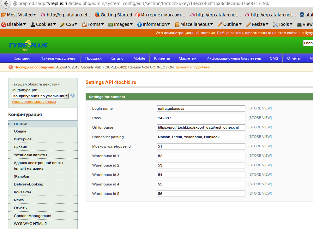The height and width of the screenshot is (229, 313).
Task: Open the Информационный бюллетень menu
Action: pyautogui.click(x=233, y=58)
